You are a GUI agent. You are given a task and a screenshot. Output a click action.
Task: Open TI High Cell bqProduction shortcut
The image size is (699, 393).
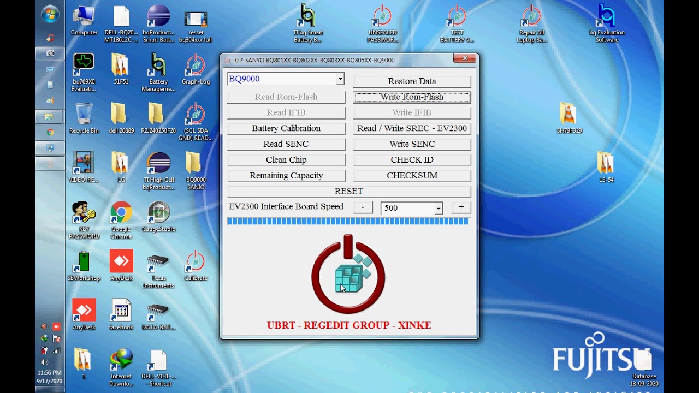(x=158, y=170)
